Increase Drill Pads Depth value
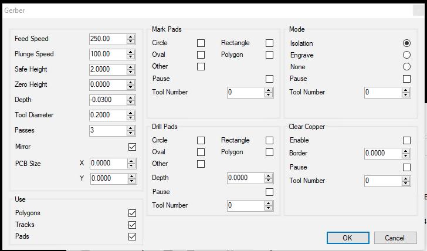This screenshot has width=427, height=251. pyautogui.click(x=269, y=175)
